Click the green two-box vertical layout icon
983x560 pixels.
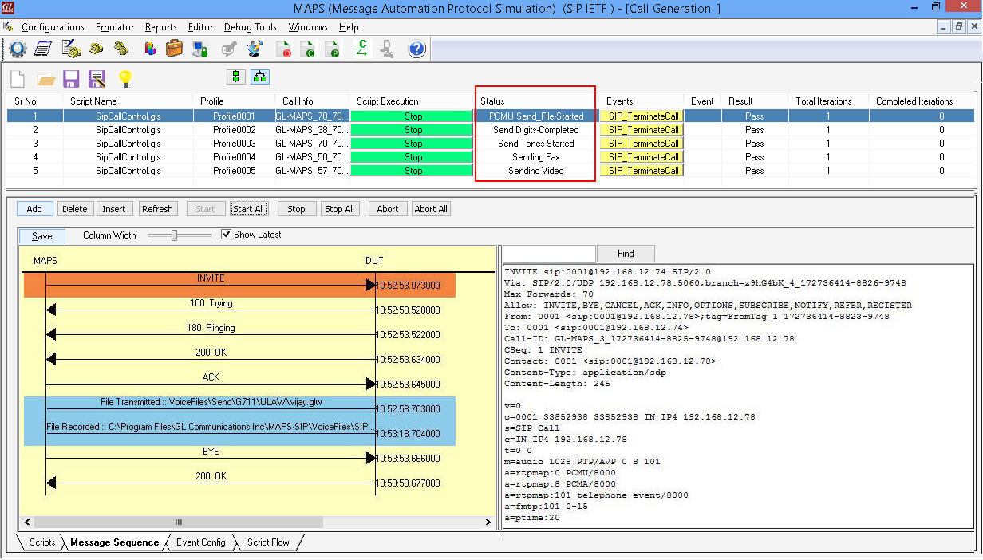point(235,77)
